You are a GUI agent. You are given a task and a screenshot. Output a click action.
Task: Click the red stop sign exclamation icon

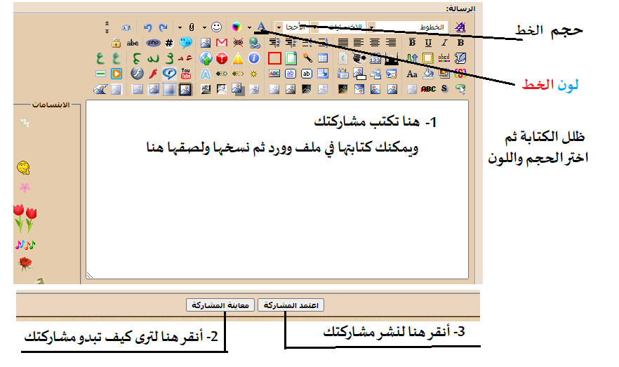222,58
